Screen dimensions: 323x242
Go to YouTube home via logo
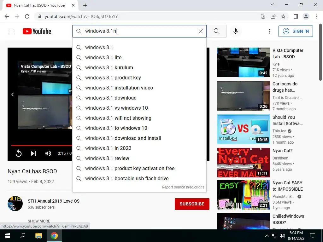(x=37, y=31)
